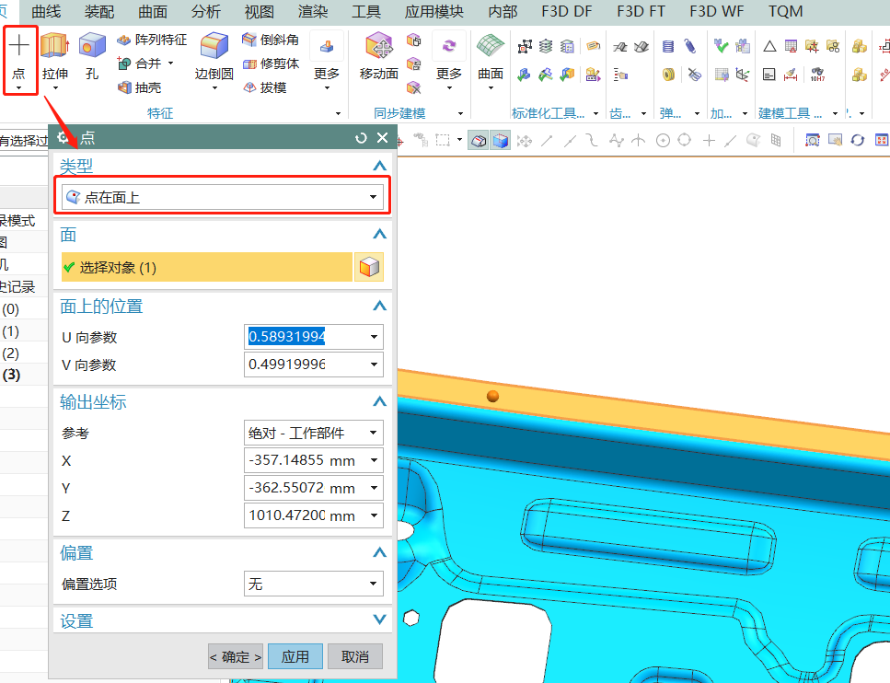The height and width of the screenshot is (683, 890).
Task: Toggle the End Point snap option
Action: (548, 140)
